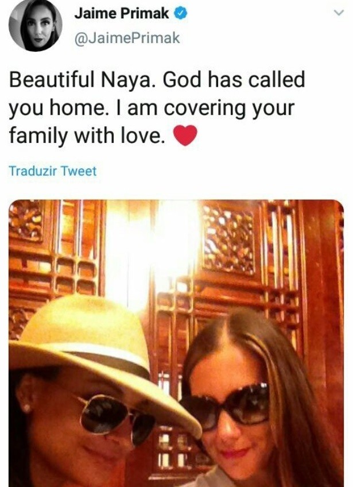Open the @JaimePrimak handle

pyautogui.click(x=127, y=38)
